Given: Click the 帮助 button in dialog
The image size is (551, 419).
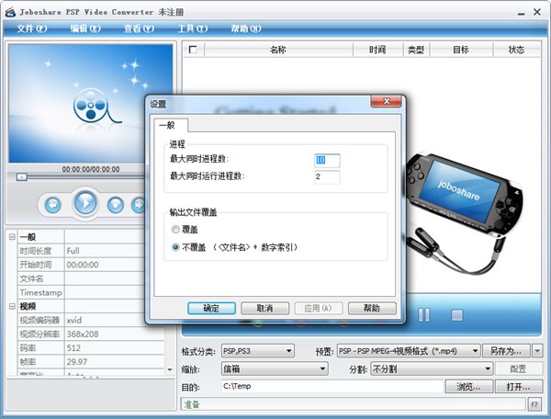Looking at the screenshot, I should 372,308.
